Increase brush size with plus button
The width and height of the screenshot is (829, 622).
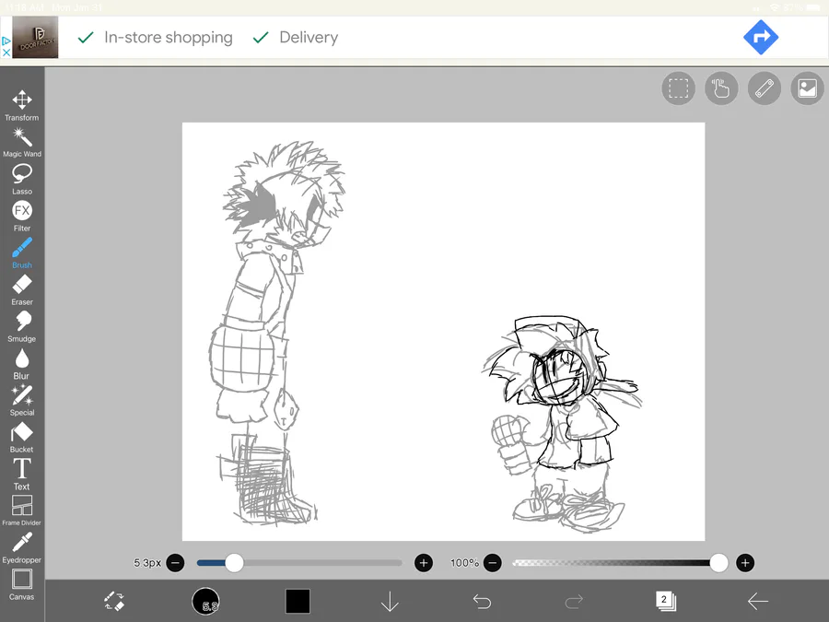[x=424, y=563]
